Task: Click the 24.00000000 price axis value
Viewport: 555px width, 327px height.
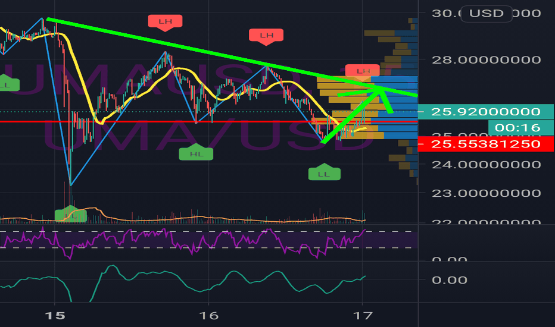Action: (x=487, y=164)
